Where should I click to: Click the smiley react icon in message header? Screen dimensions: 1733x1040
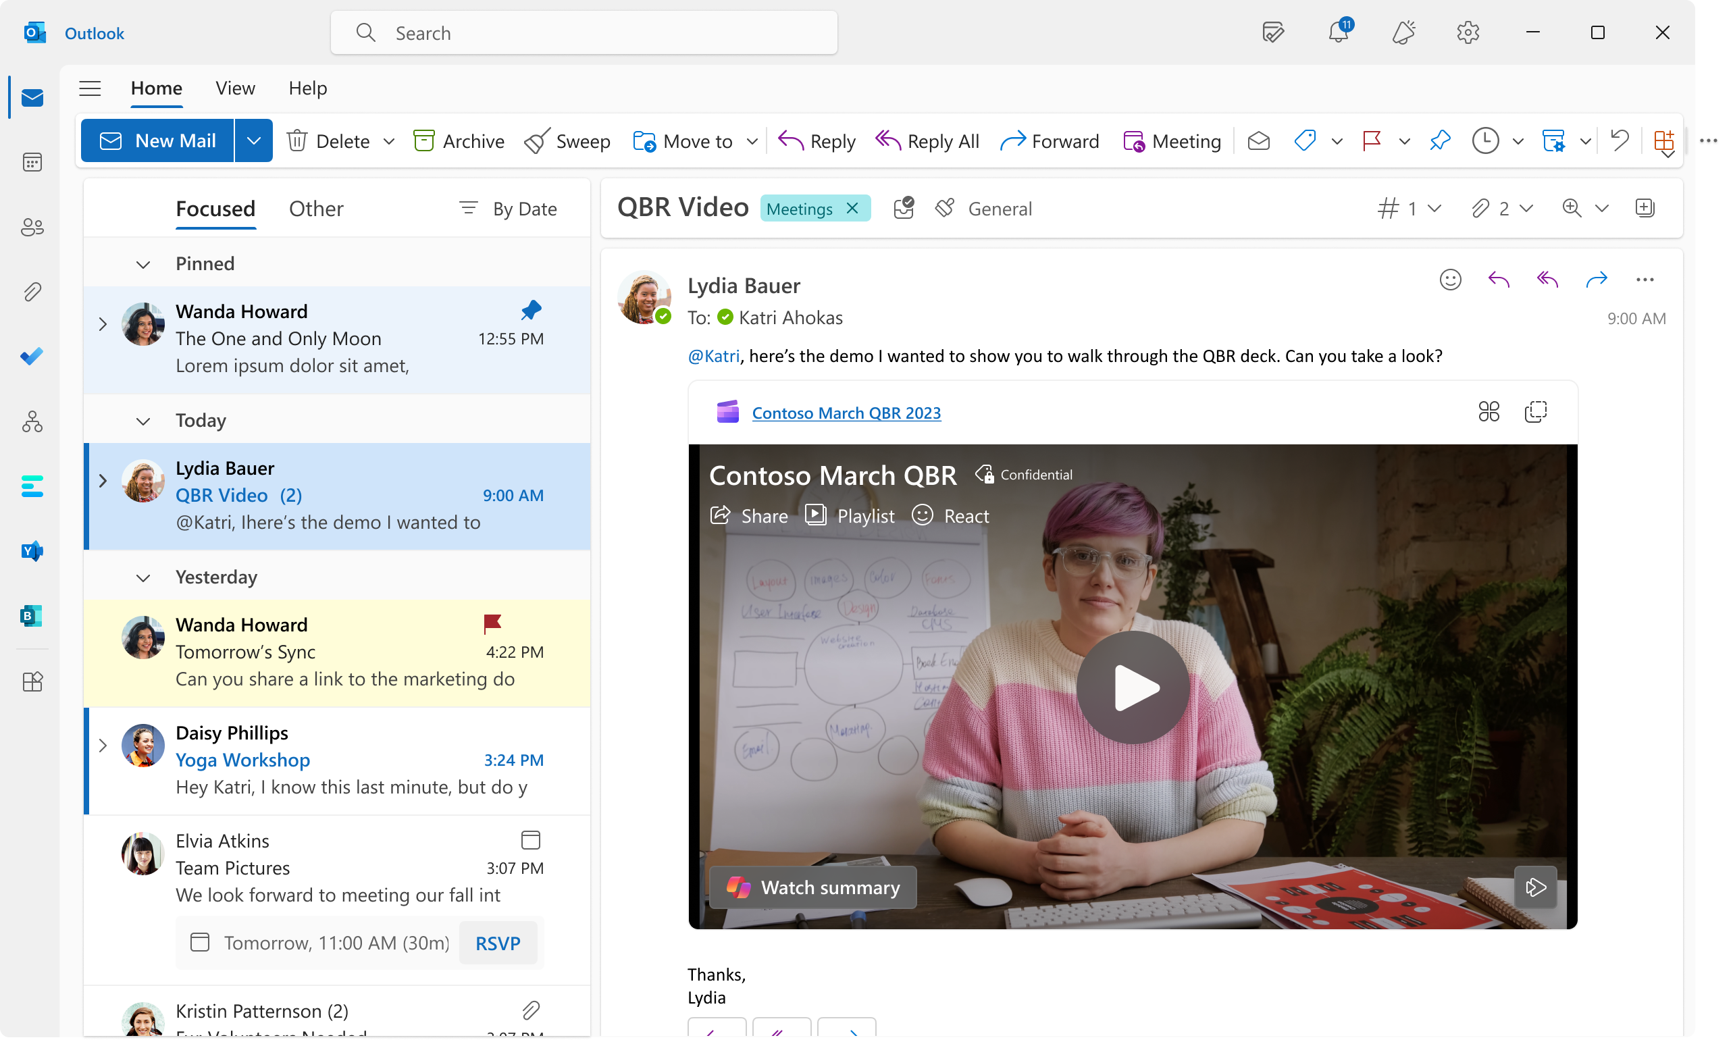click(1450, 280)
